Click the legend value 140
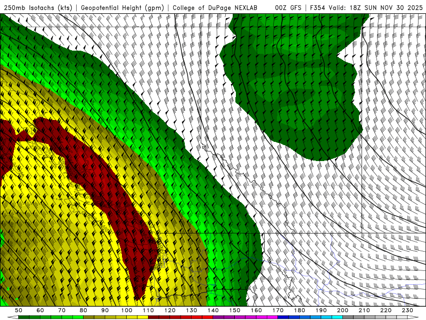The height and width of the screenshot is (320, 426). [x=213, y=310]
